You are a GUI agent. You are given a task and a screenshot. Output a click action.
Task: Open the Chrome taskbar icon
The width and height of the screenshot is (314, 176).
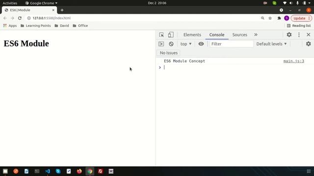tap(90, 171)
